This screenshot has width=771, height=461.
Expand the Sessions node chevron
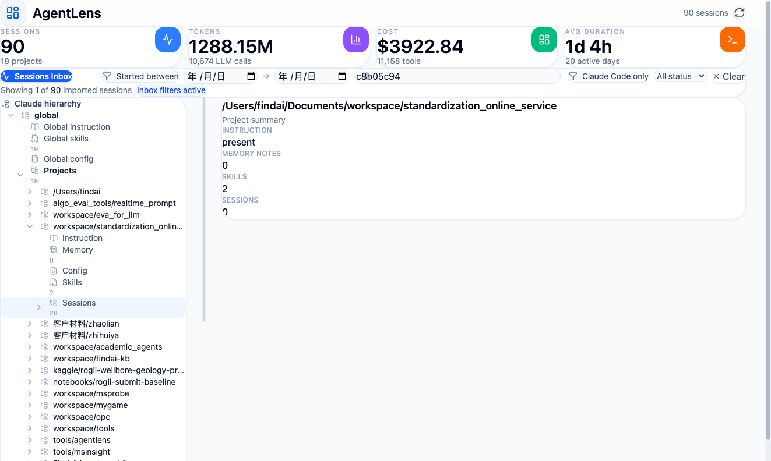39,307
